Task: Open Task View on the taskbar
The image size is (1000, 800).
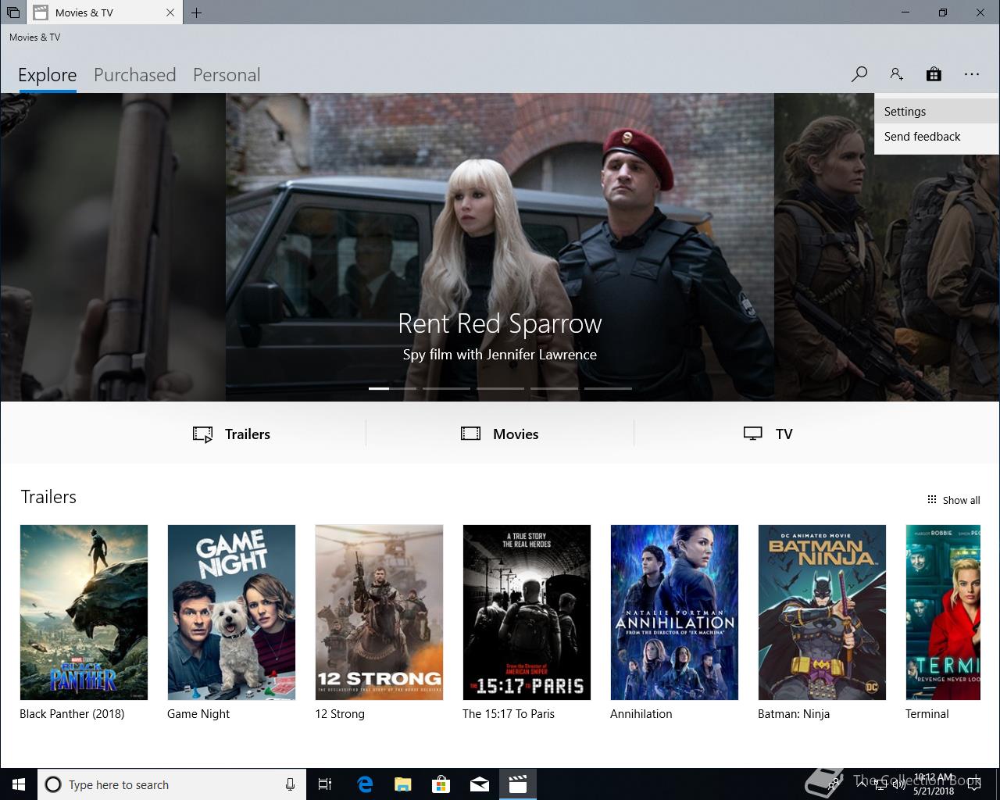Action: coord(326,784)
